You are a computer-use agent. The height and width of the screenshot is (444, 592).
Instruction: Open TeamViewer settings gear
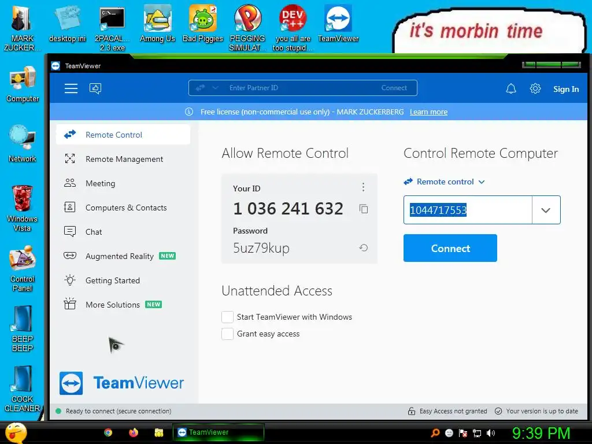tap(535, 88)
